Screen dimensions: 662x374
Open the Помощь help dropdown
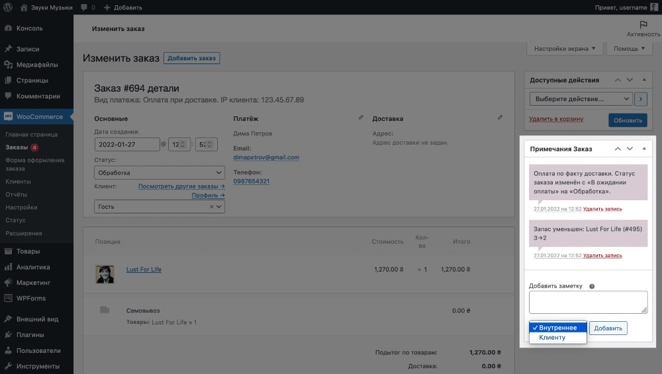629,48
